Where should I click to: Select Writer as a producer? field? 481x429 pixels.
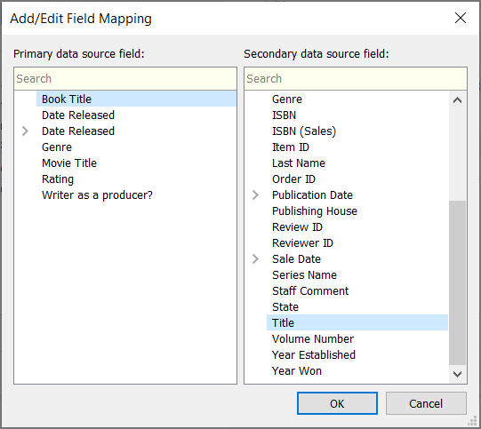(x=97, y=195)
